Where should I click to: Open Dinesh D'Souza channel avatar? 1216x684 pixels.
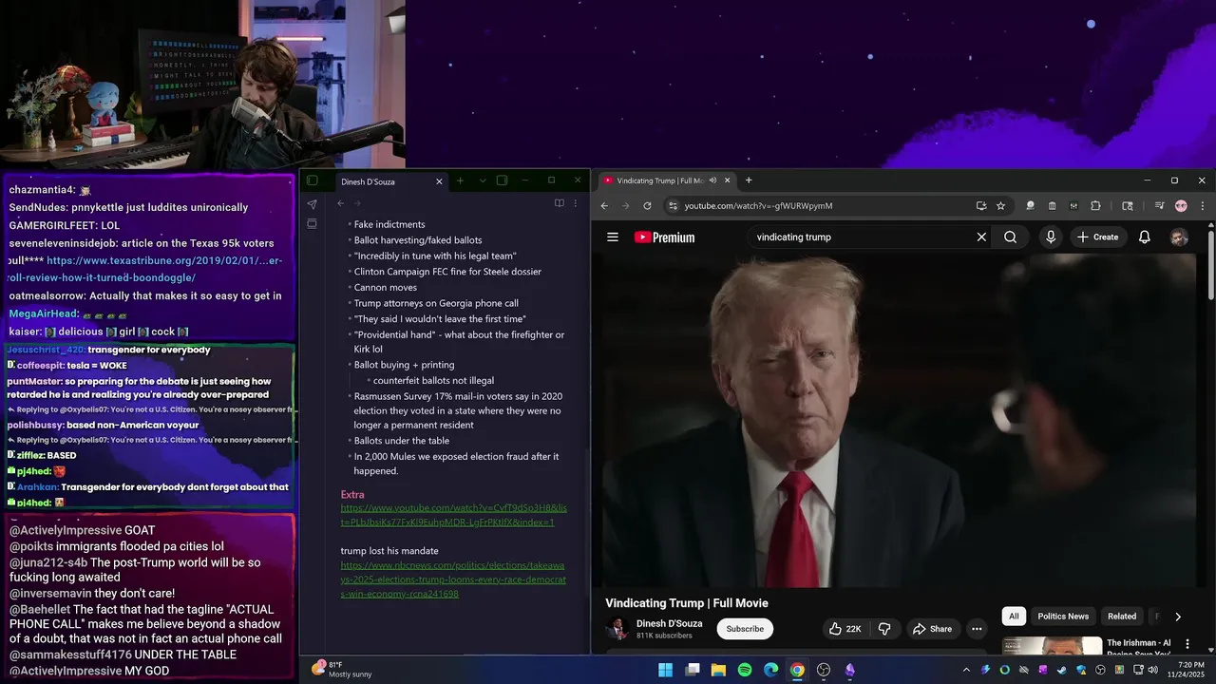pos(617,629)
